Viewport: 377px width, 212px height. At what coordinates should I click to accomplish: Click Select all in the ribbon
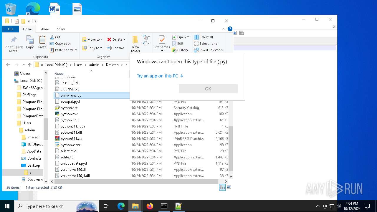(204, 37)
